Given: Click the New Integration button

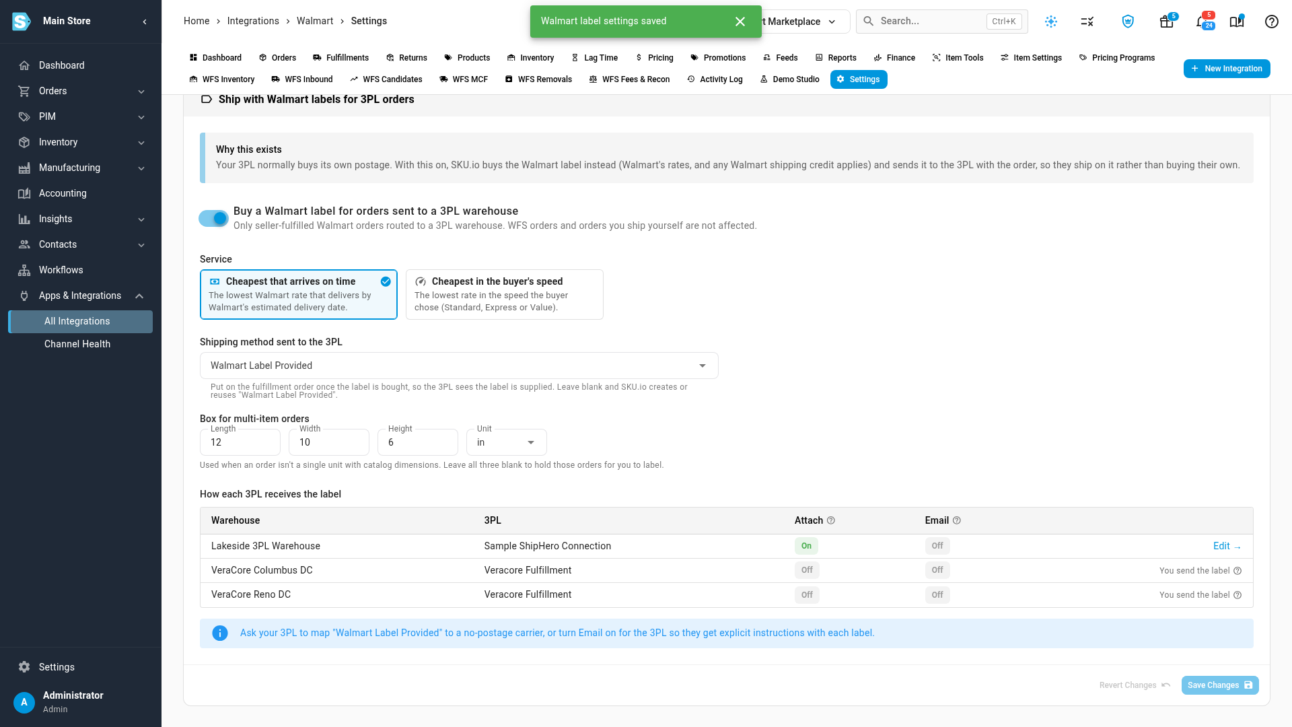Looking at the screenshot, I should 1227,69.
